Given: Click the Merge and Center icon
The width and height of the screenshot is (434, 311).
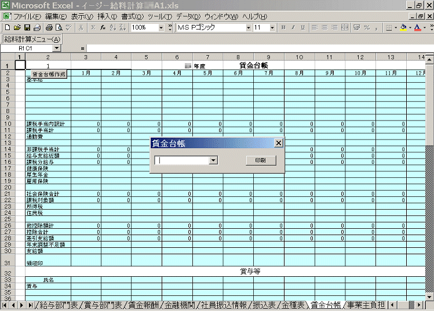Looking at the screenshot, I should (345, 27).
